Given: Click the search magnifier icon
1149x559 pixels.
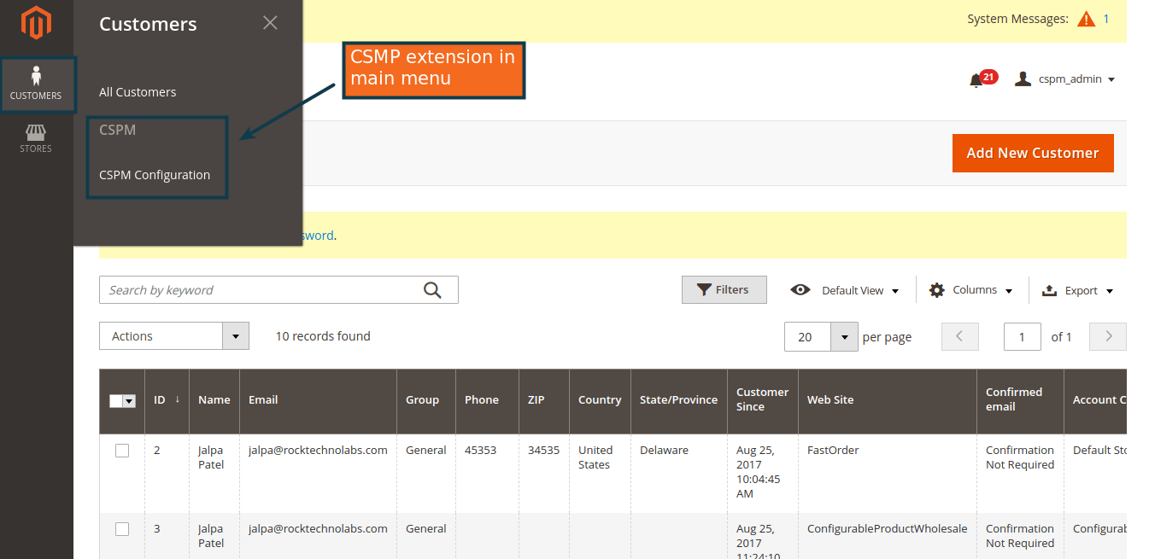Looking at the screenshot, I should click(x=432, y=290).
